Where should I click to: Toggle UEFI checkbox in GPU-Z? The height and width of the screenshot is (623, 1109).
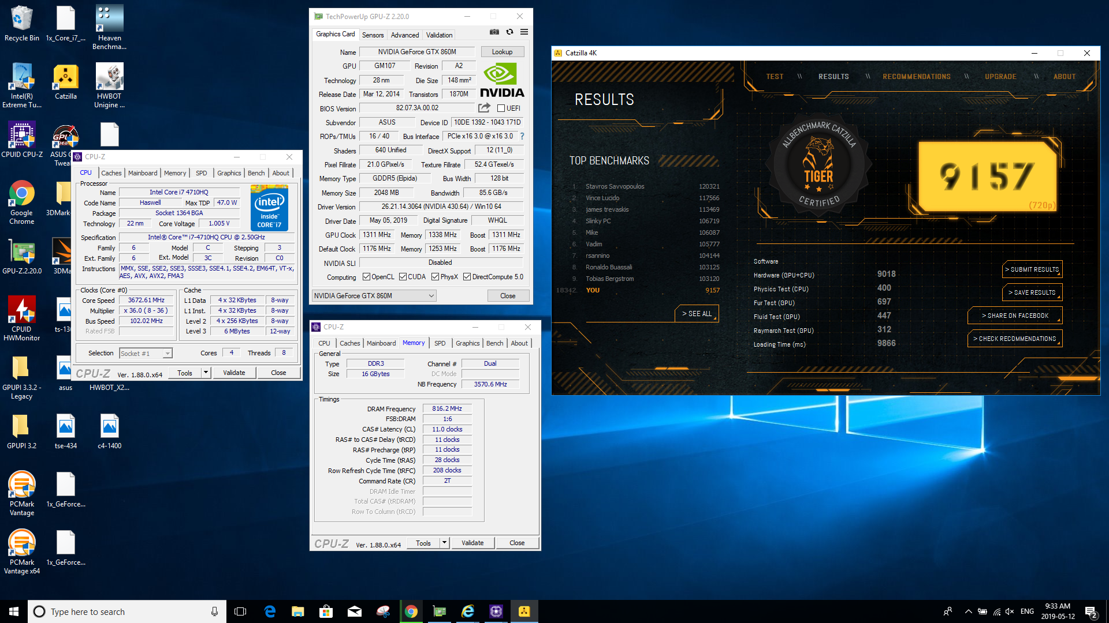501,108
